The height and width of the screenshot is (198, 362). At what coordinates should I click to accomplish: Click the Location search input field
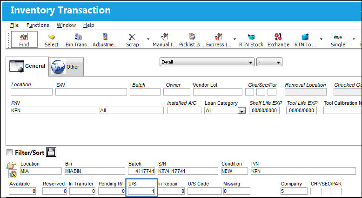pyautogui.click(x=32, y=92)
